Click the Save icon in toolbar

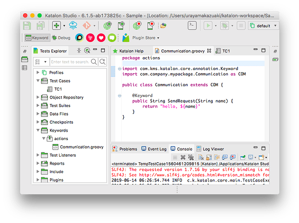pos(27,25)
